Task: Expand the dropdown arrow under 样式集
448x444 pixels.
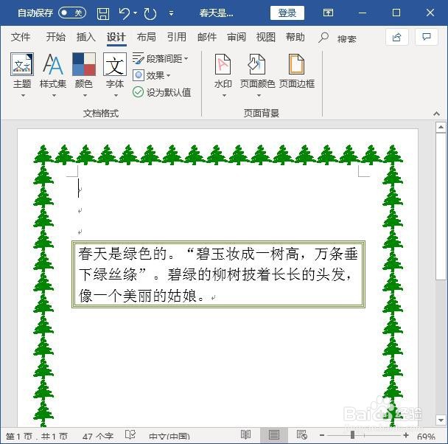Action: point(54,95)
